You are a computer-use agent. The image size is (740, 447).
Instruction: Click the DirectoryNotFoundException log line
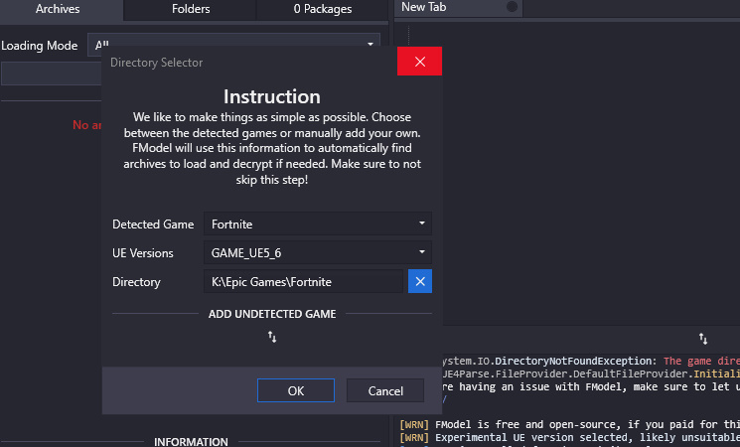click(x=590, y=362)
